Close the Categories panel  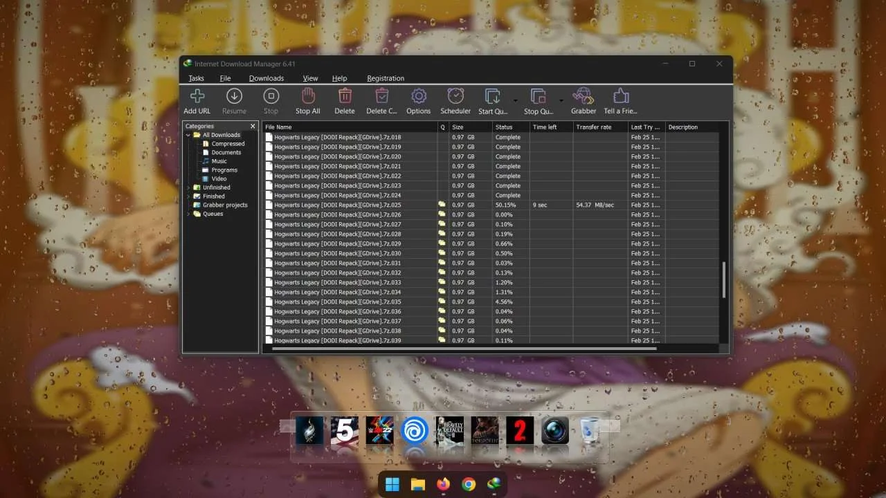coord(253,127)
